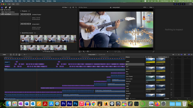Open the Modify menu
The width and height of the screenshot is (193, 108).
pos(38,1)
